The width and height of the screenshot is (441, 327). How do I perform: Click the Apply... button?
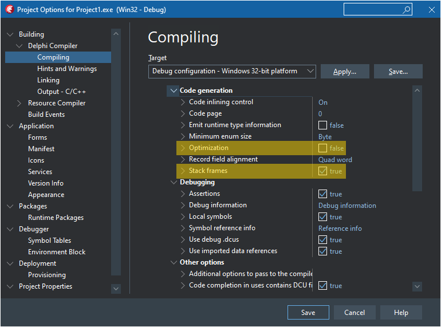[x=344, y=72]
